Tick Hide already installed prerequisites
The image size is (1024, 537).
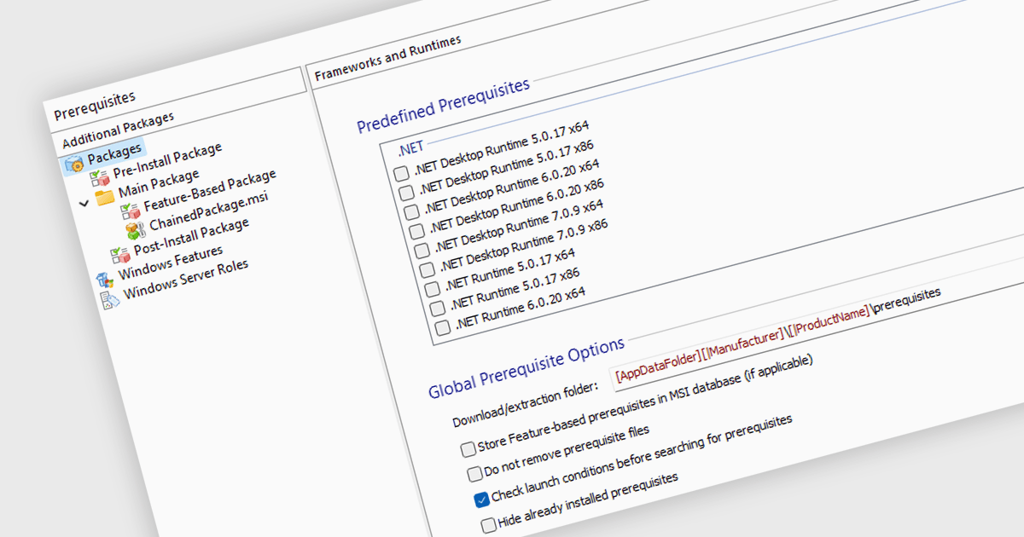tap(488, 524)
